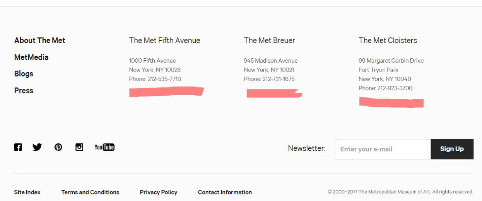Open About The Met link

click(40, 41)
